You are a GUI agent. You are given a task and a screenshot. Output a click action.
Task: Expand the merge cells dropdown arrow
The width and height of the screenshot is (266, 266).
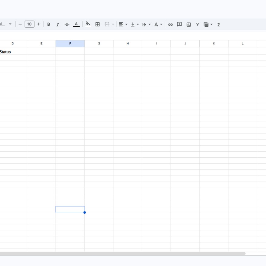pyautogui.click(x=113, y=25)
